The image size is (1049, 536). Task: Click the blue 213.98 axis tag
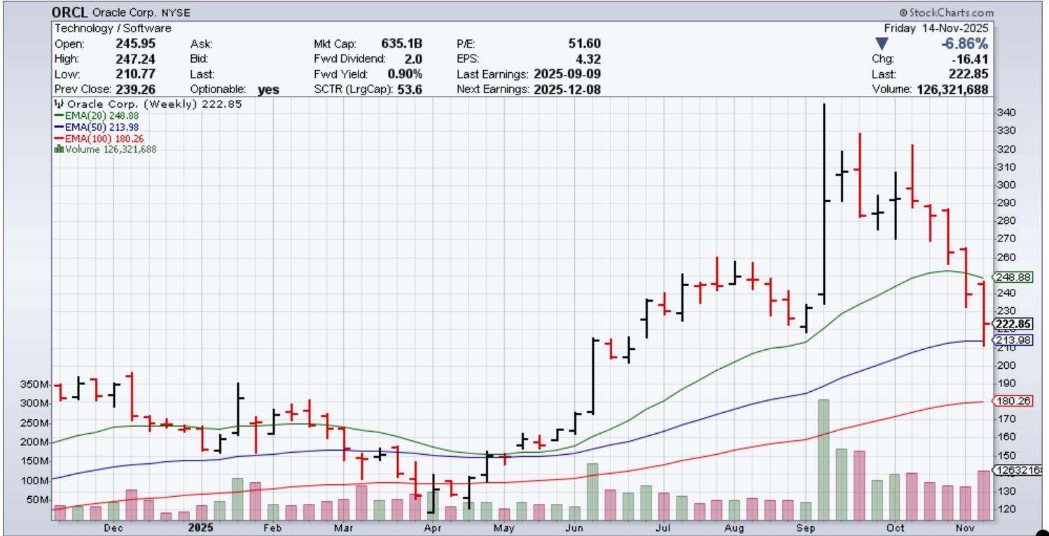point(1014,340)
